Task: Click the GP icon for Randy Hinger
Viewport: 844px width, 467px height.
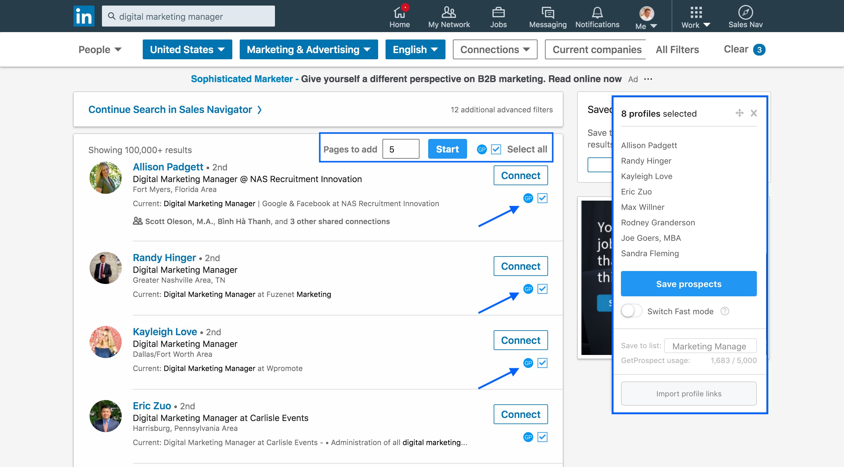Action: [528, 289]
